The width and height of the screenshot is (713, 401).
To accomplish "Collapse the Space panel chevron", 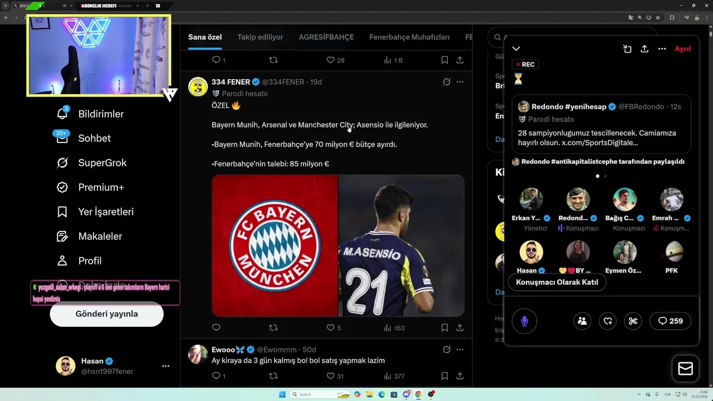I will (x=516, y=49).
